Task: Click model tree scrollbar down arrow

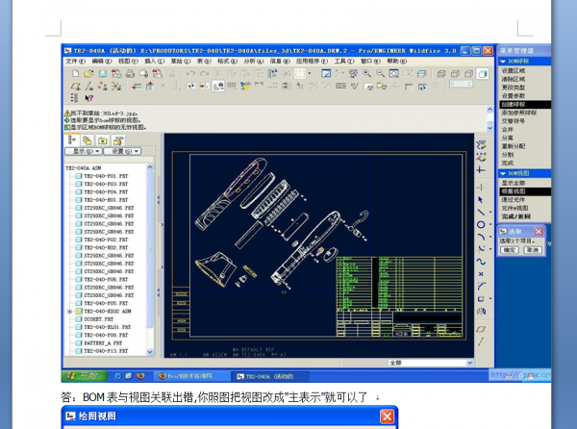Action: tap(150, 352)
